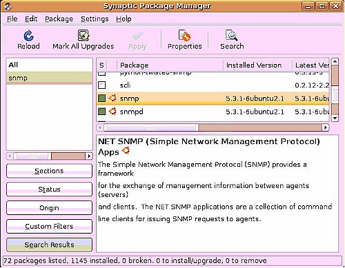Viewport: 345px width, 268px height.
Task: Click the Synaptic window title icon
Action: (8, 6)
